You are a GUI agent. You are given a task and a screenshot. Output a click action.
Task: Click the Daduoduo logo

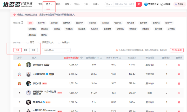(x=18, y=4)
